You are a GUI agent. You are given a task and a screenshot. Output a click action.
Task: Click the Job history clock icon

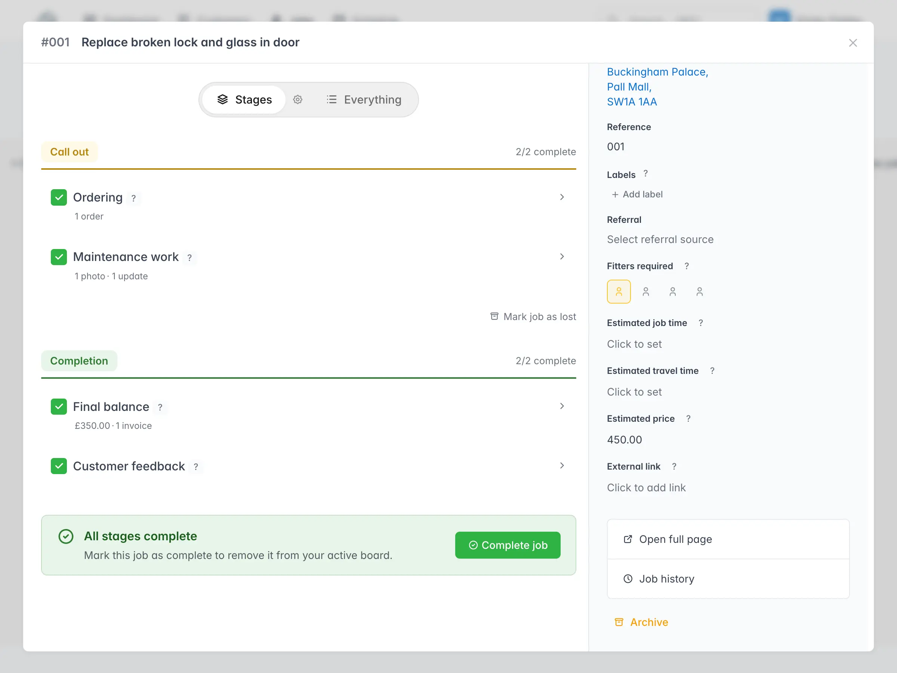(628, 578)
